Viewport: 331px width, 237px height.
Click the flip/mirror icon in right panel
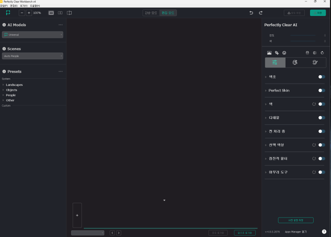pyautogui.click(x=315, y=53)
